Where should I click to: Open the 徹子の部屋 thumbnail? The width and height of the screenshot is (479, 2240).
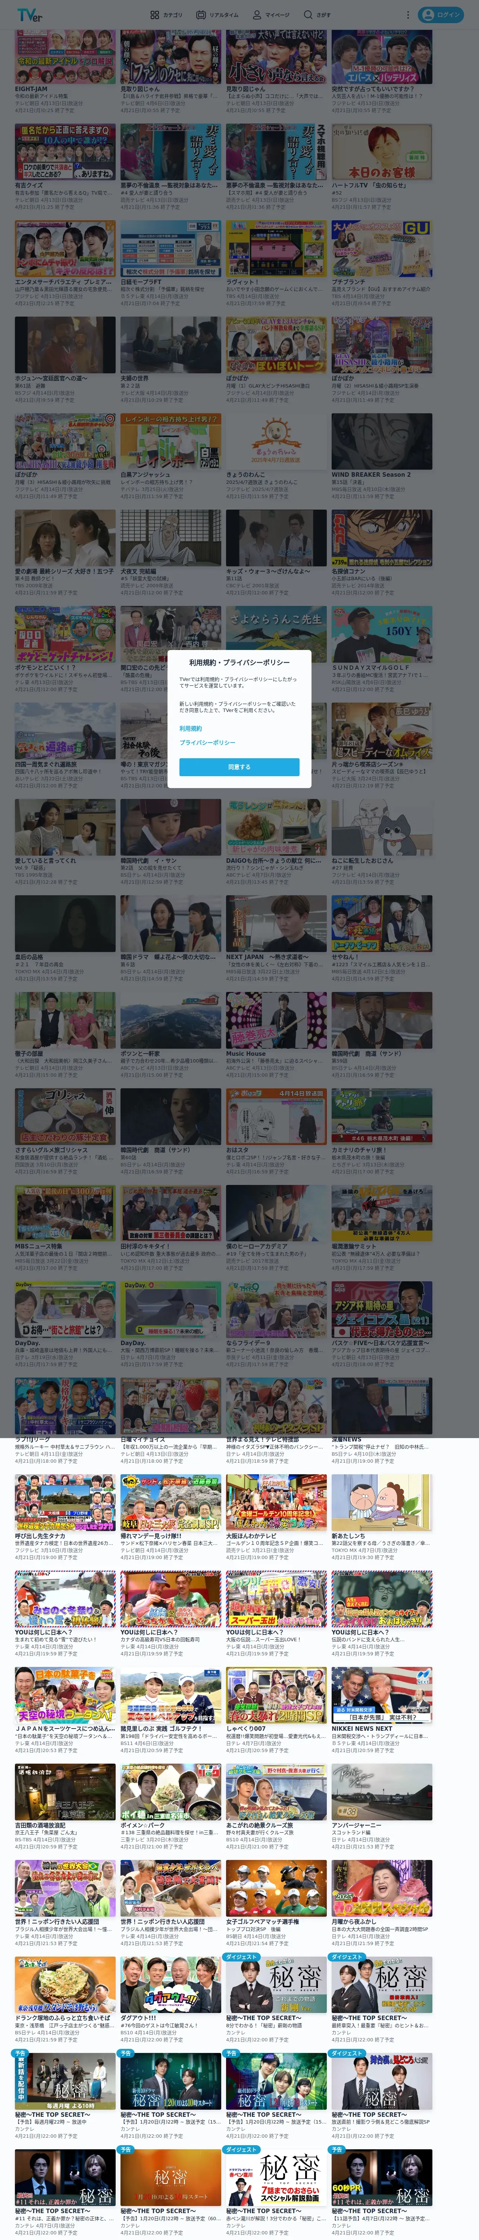coord(65,1020)
